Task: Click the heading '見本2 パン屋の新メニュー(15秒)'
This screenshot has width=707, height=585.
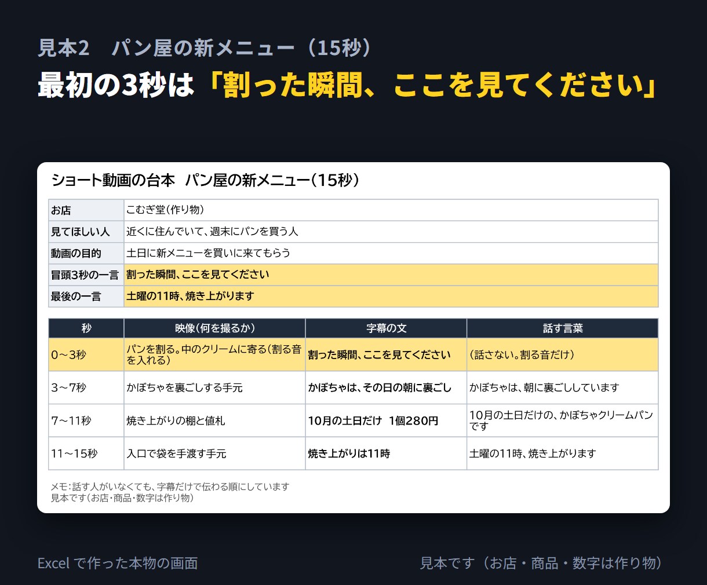Action: click(x=205, y=48)
